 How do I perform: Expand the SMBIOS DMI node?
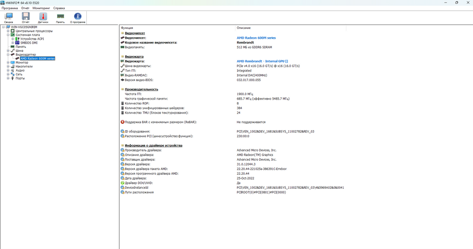click(12, 42)
